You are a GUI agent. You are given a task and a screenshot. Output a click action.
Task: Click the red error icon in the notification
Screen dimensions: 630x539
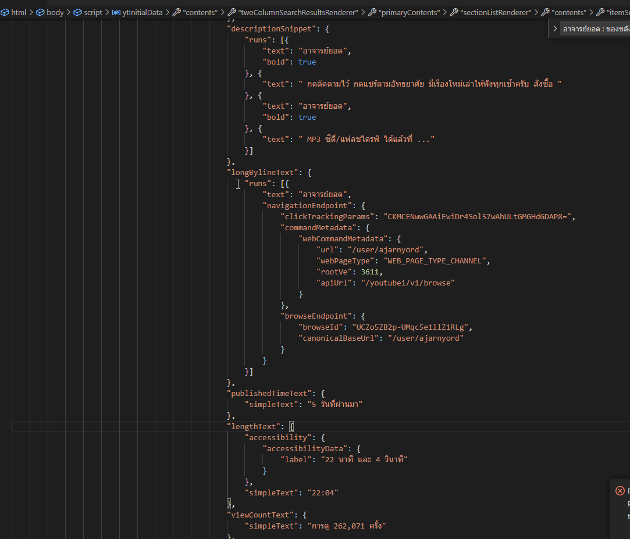point(620,491)
